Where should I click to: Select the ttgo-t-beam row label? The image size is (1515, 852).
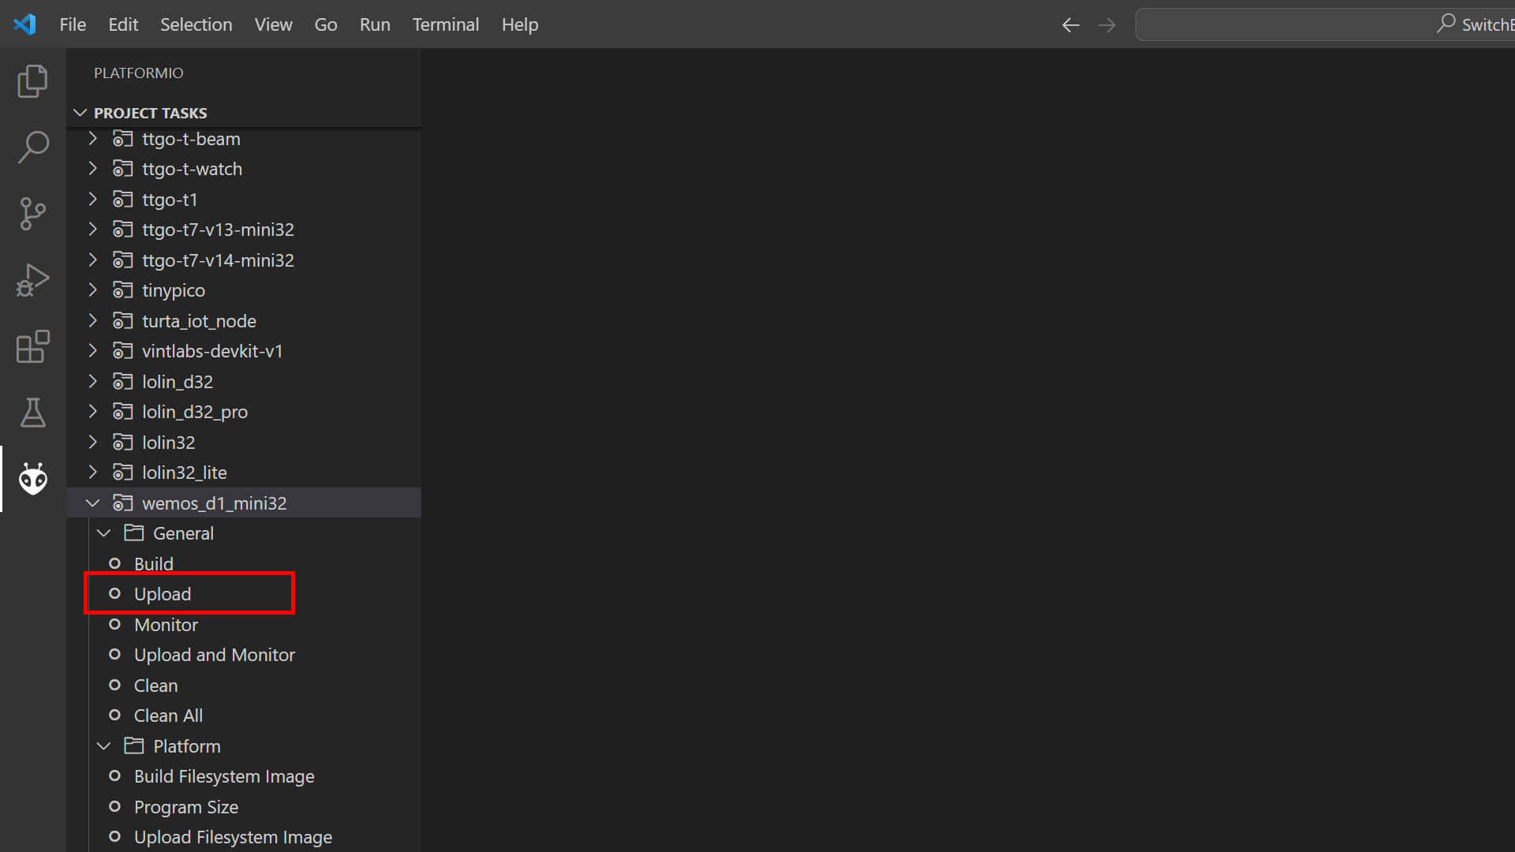pyautogui.click(x=191, y=139)
